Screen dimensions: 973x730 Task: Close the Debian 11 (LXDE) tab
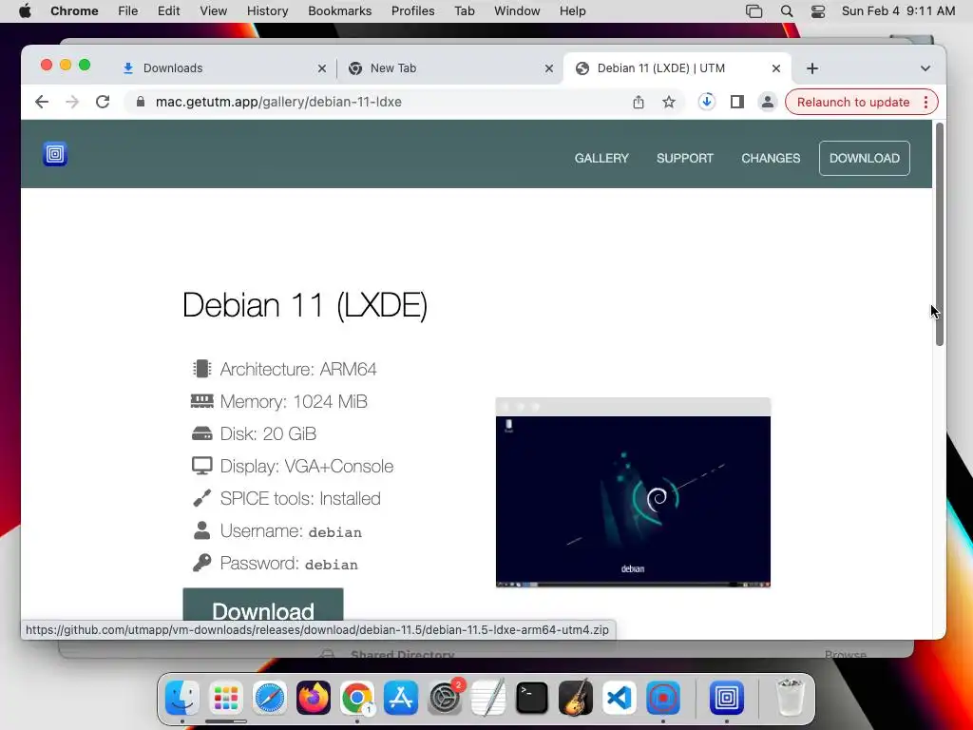(x=775, y=68)
